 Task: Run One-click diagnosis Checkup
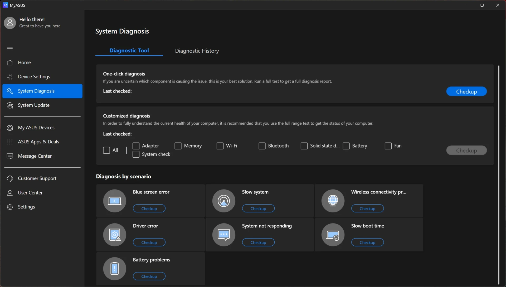[466, 91]
